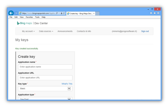Click the Application name input field
The height and width of the screenshot is (107, 167).
(x=45, y=67)
